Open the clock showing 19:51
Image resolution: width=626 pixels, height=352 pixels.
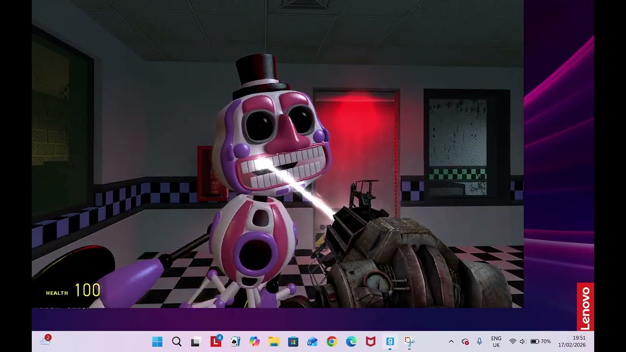(572, 342)
